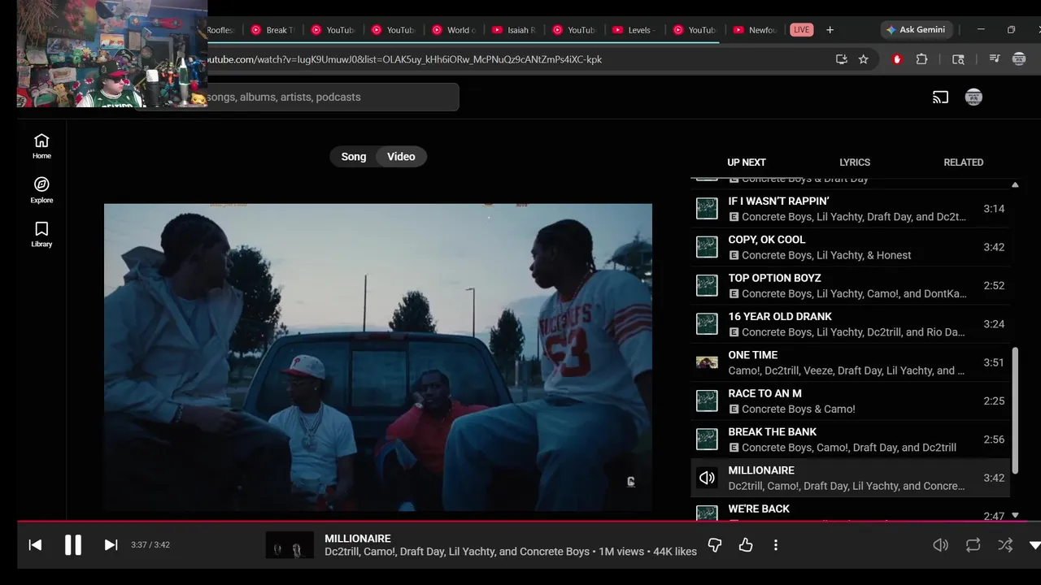Image resolution: width=1041 pixels, height=585 pixels.
Task: Click Concrete Boys & Camo! artist text
Action: pos(799,409)
